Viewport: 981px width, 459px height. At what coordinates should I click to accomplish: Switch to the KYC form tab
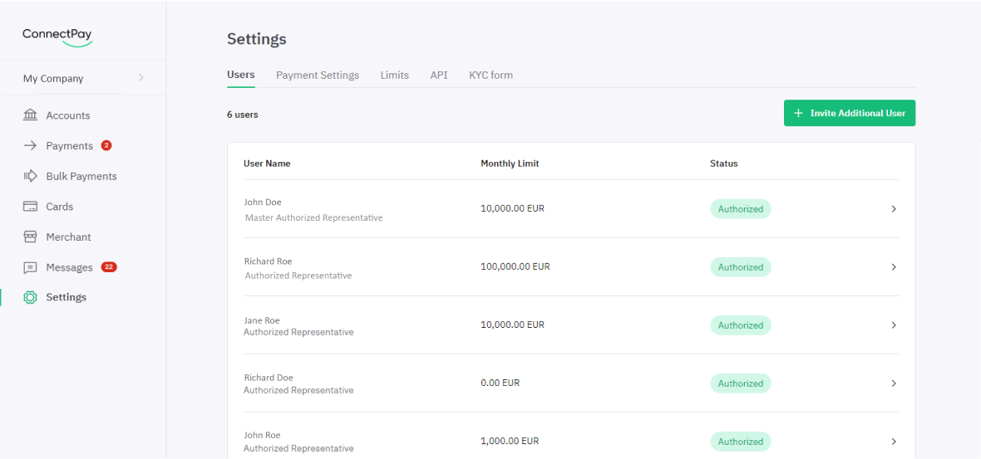pyautogui.click(x=491, y=75)
